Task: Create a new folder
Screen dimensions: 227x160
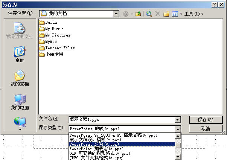Action: [166, 14]
